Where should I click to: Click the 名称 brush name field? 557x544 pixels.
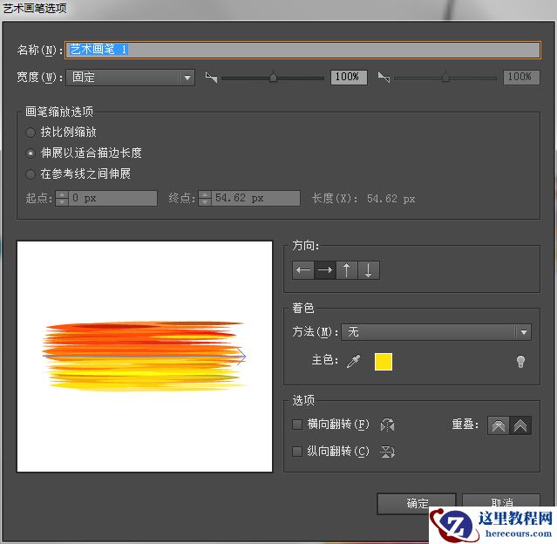click(303, 50)
